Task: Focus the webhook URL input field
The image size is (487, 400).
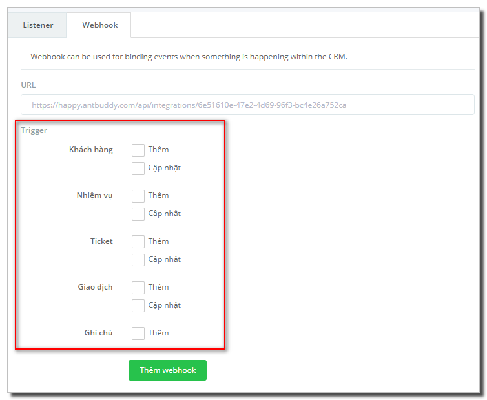Action: coord(247,105)
